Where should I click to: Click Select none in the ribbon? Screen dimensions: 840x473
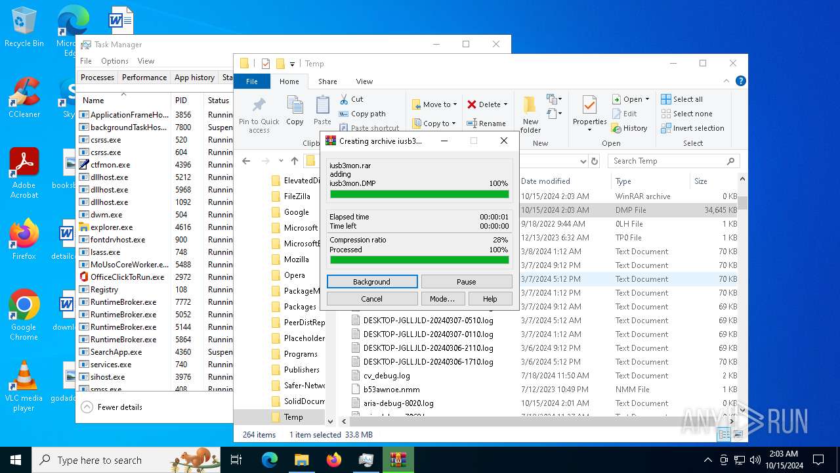coord(686,114)
